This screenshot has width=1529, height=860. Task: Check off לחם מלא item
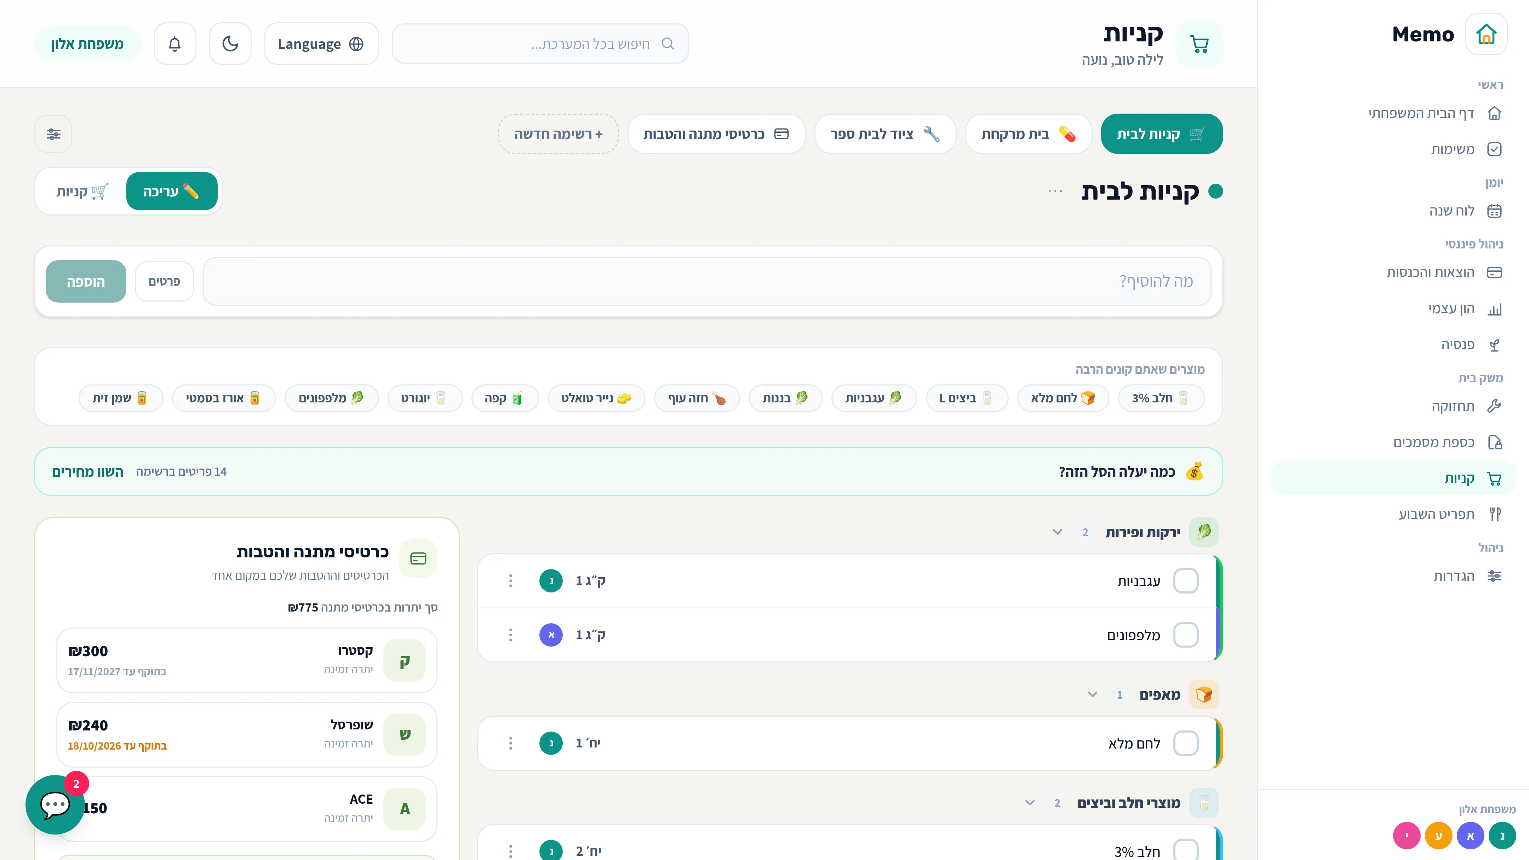pyautogui.click(x=1186, y=743)
